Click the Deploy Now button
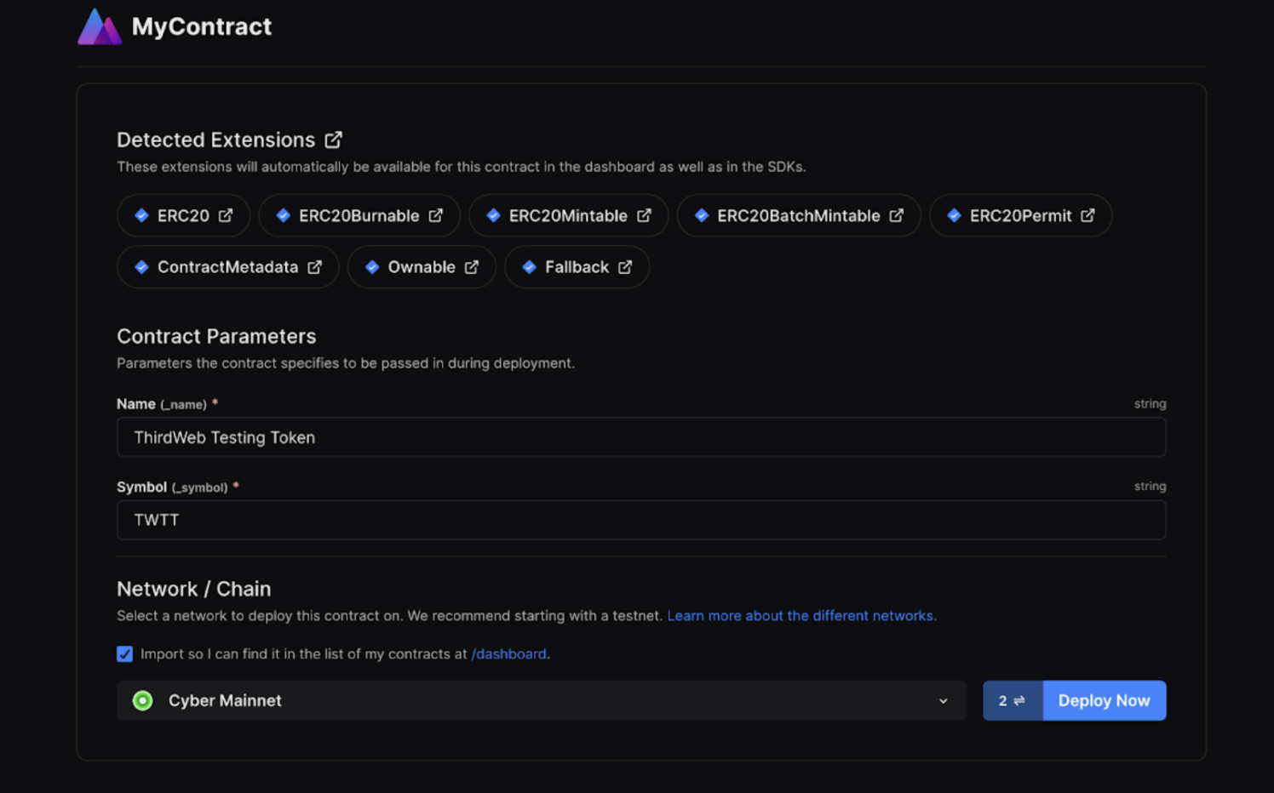1274x793 pixels. (x=1105, y=701)
